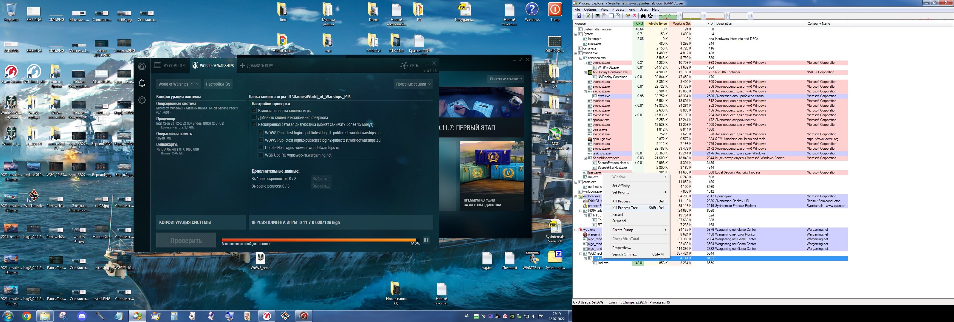Sort by the CPU column header
The width and height of the screenshot is (954, 322).
click(x=639, y=24)
